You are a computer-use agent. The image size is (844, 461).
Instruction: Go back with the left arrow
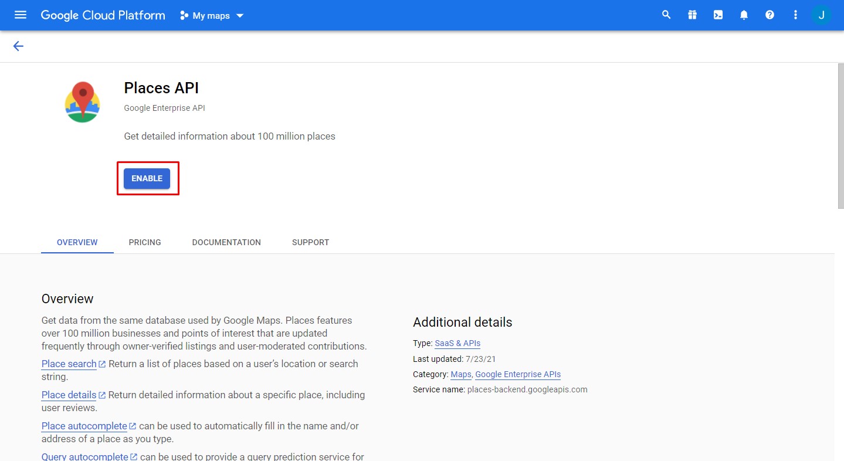(x=18, y=46)
